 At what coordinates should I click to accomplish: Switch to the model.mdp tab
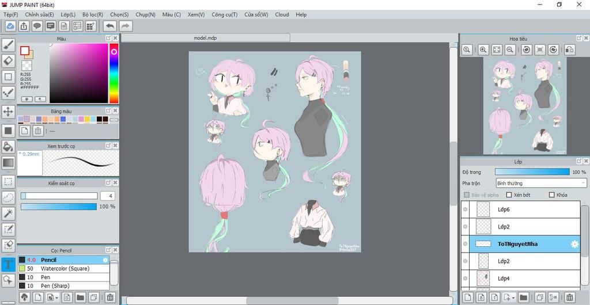pyautogui.click(x=206, y=38)
